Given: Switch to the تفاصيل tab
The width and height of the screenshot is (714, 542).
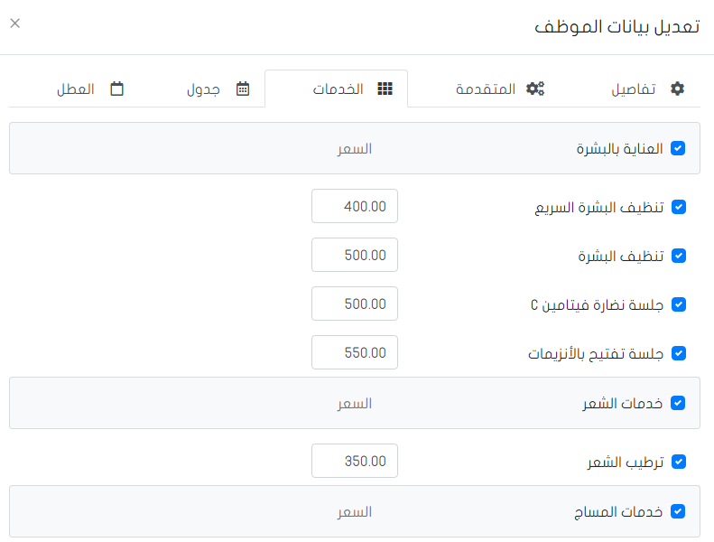Looking at the screenshot, I should (632, 89).
